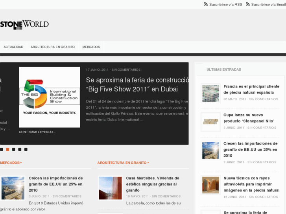Open Cupa lanza su nuevo producto article
This screenshot has width=286, height=214.
(x=249, y=118)
